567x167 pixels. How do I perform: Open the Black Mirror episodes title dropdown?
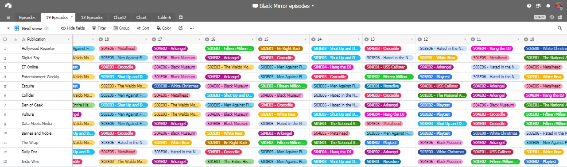click(x=313, y=6)
